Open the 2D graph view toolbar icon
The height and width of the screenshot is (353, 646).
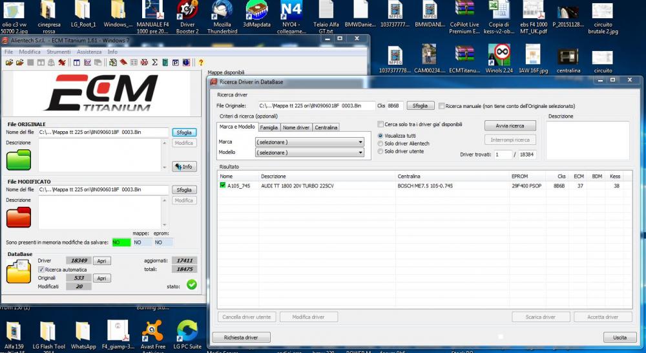pos(87,63)
